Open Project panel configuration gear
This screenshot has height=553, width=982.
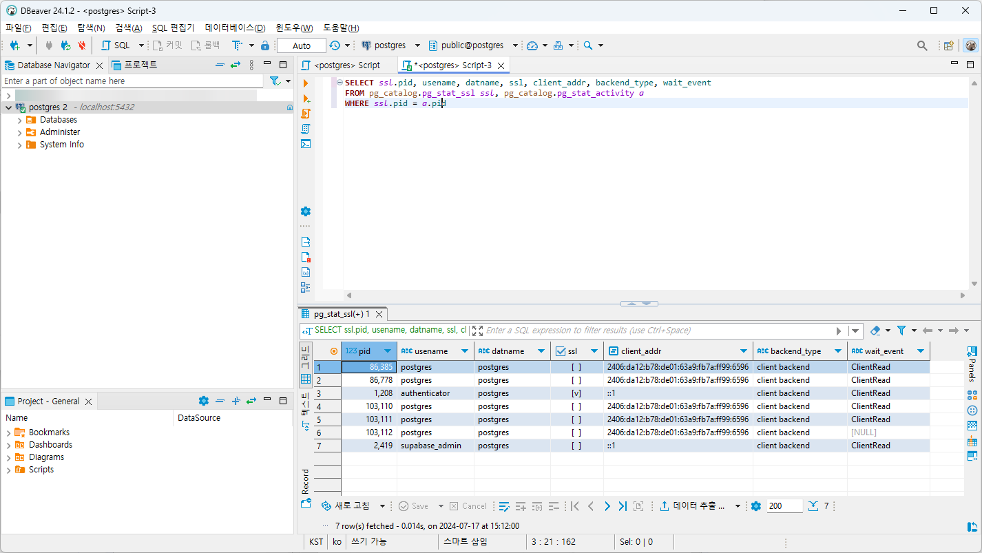tap(203, 401)
